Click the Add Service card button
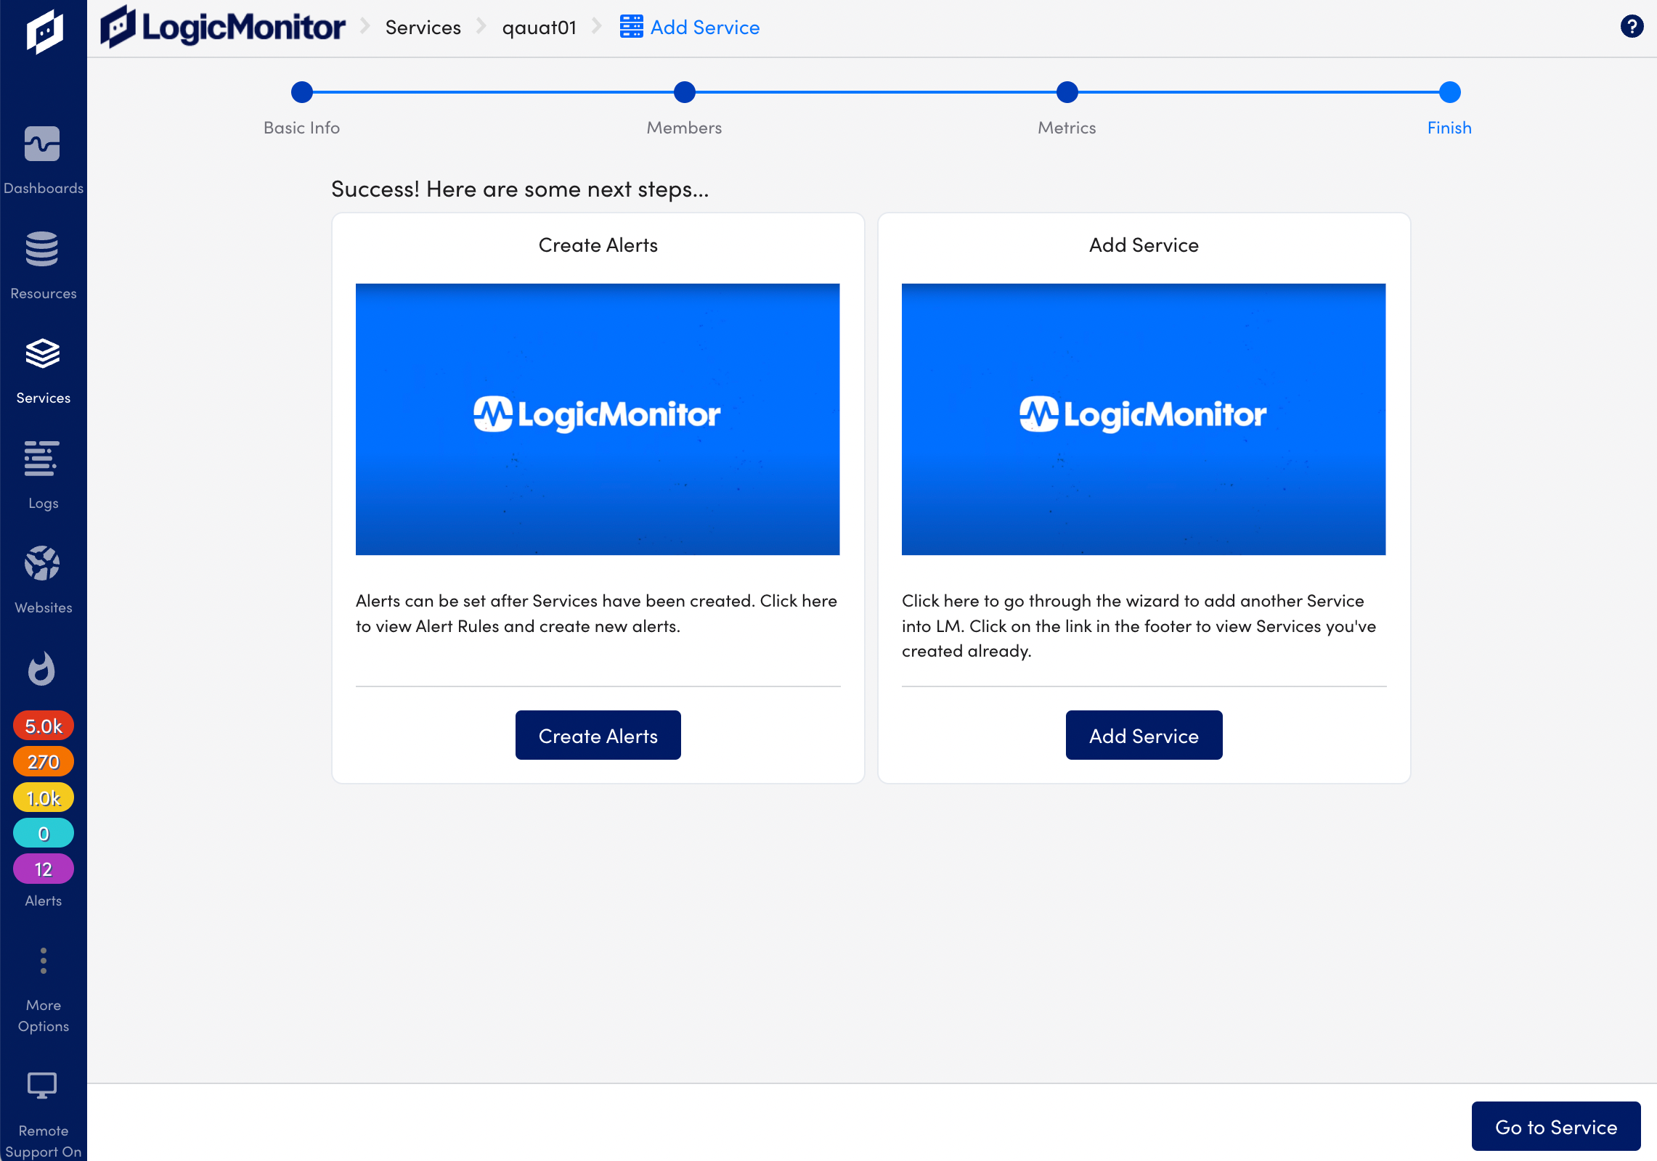1657x1161 pixels. (1144, 735)
